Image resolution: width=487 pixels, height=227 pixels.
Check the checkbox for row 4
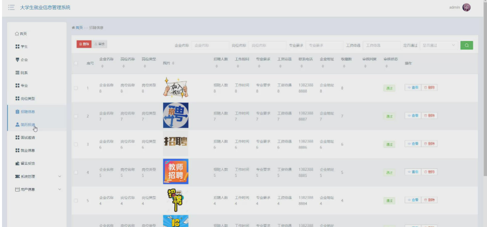click(x=76, y=172)
